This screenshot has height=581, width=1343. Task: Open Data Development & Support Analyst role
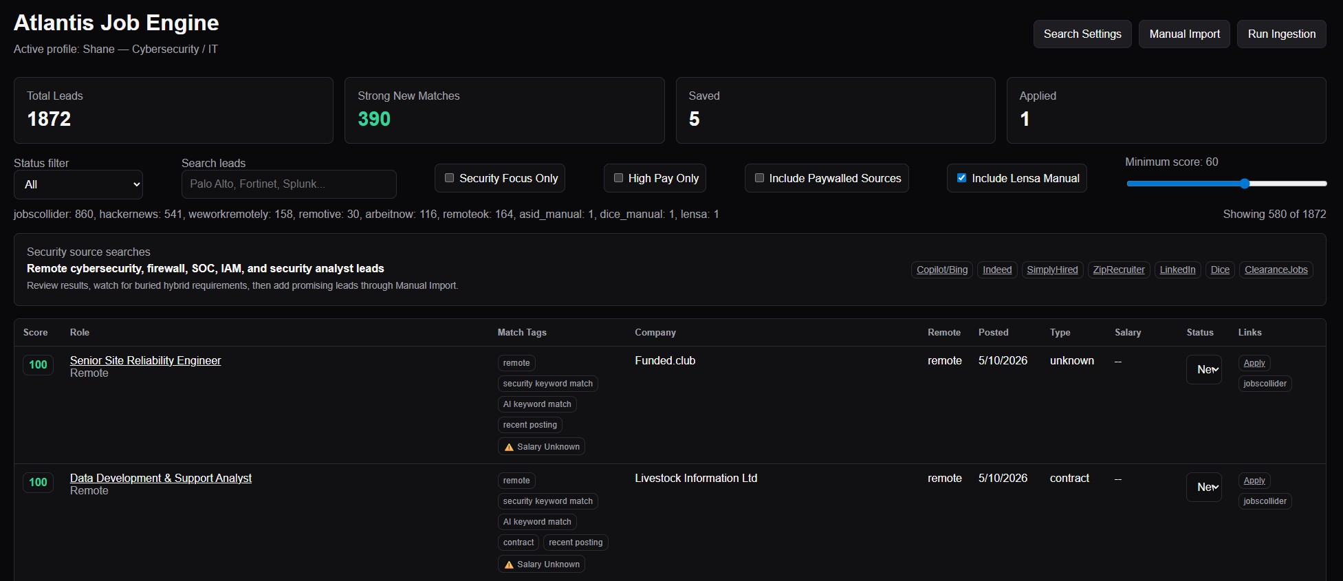pyautogui.click(x=161, y=478)
